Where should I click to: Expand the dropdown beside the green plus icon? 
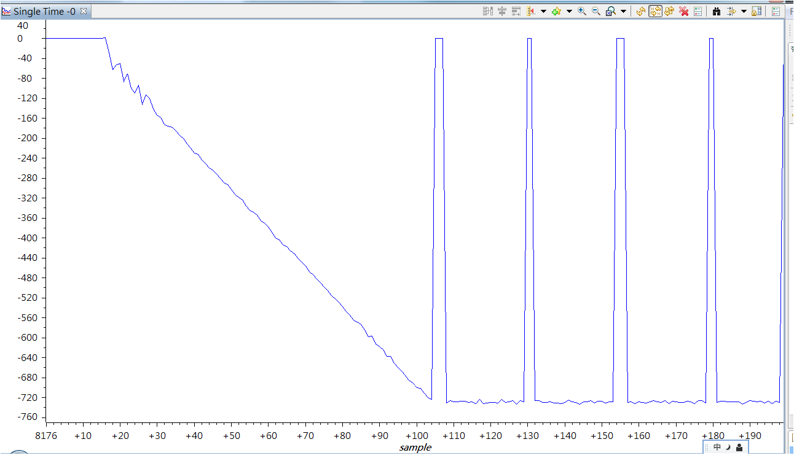[x=569, y=11]
